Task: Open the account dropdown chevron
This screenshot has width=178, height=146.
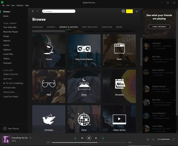Action: 137,11
